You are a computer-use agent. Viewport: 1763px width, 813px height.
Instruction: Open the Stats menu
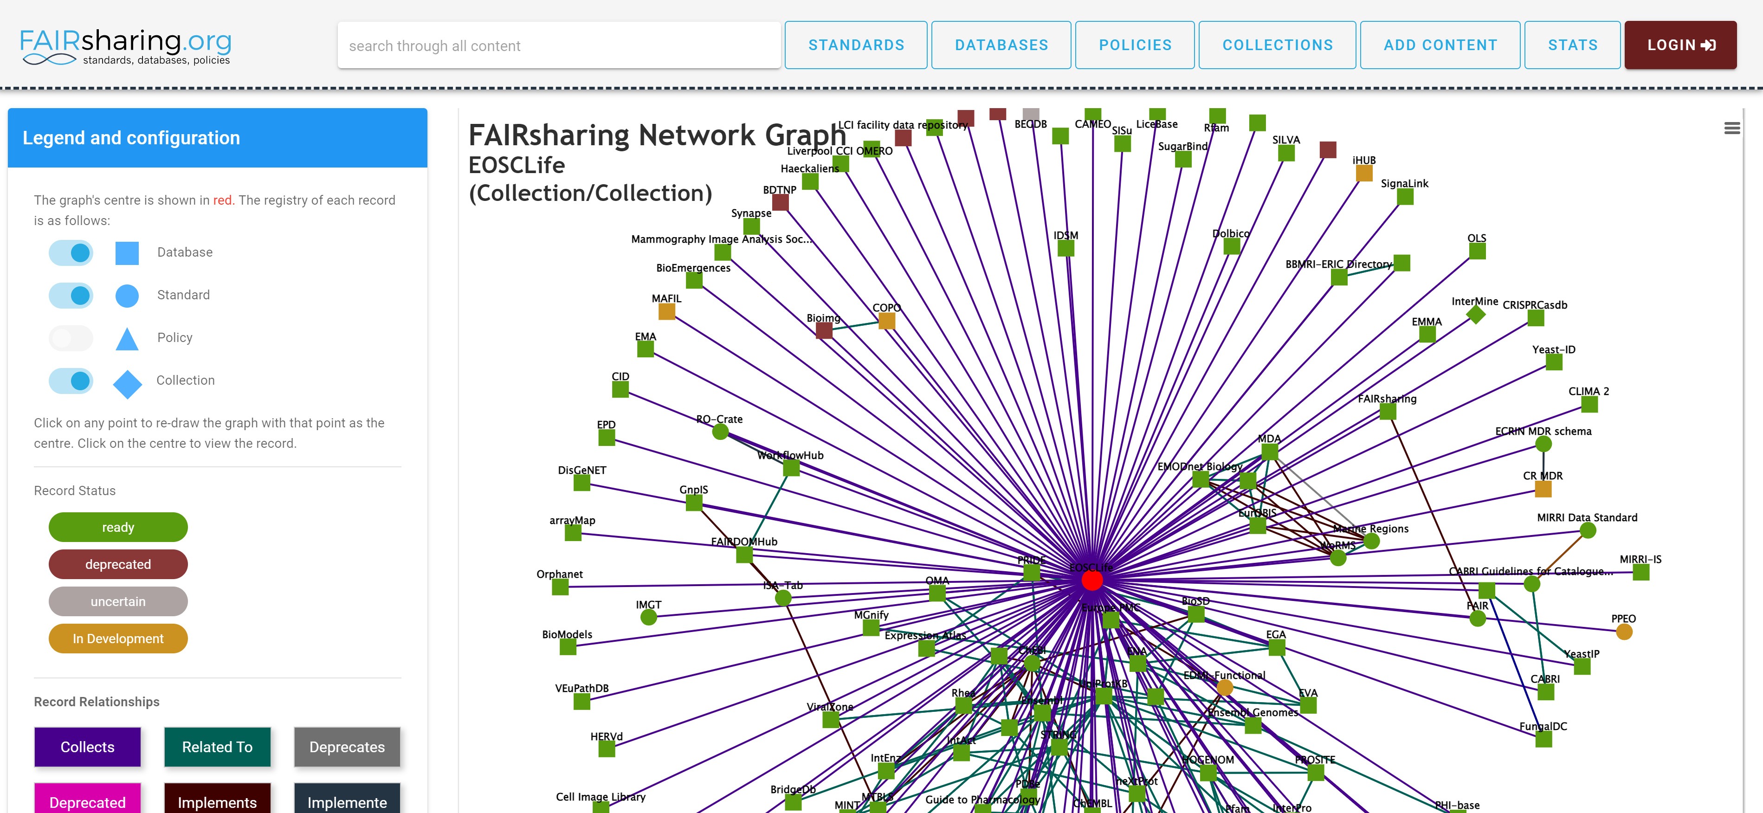point(1572,45)
